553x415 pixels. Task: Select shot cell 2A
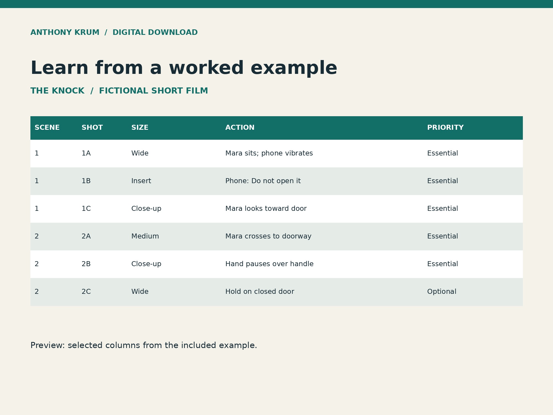pos(86,236)
